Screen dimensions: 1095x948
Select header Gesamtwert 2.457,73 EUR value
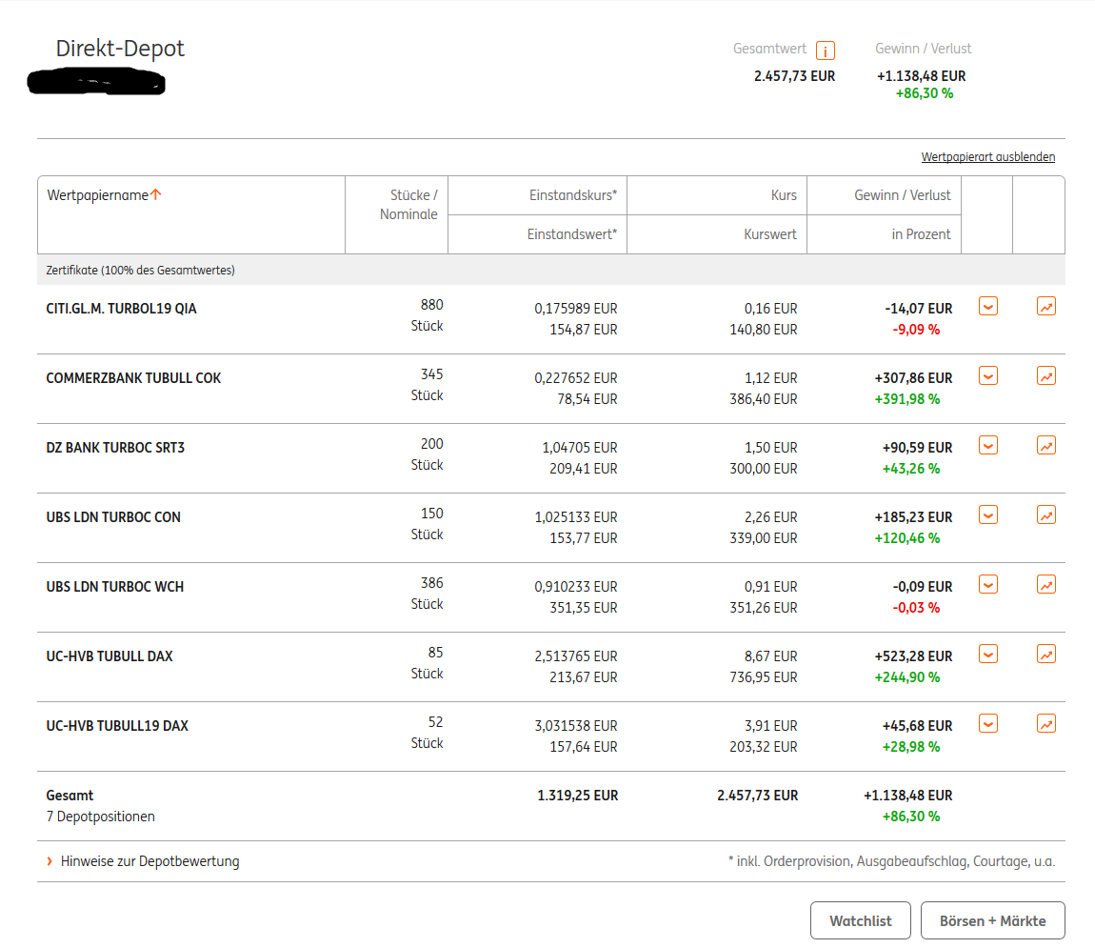coord(795,76)
